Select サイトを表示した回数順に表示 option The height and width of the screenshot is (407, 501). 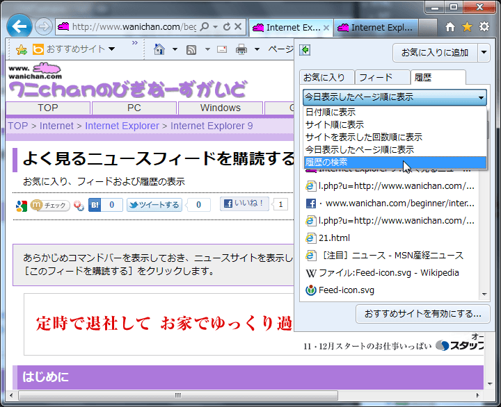[x=395, y=137]
